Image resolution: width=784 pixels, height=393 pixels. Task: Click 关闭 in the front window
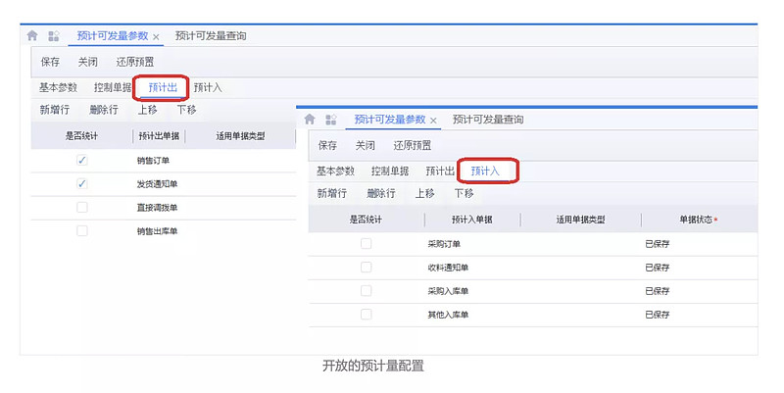click(365, 145)
